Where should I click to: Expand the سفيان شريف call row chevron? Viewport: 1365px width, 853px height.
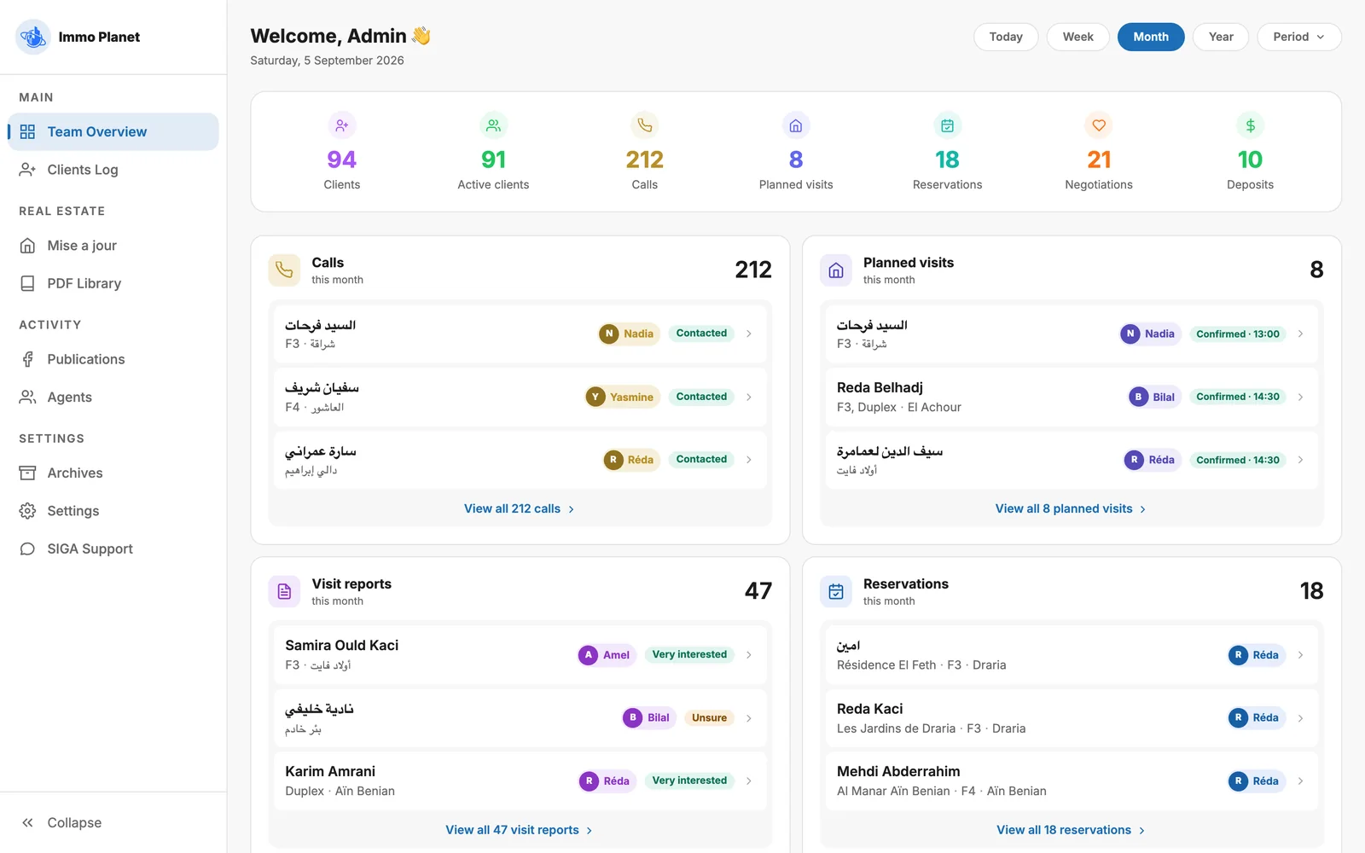749,397
